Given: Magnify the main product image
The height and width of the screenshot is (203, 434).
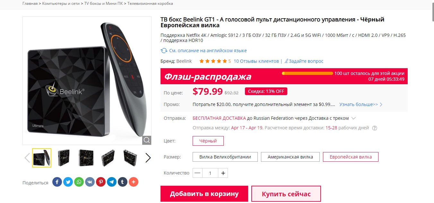Looking at the screenshot, I should click(147, 140).
